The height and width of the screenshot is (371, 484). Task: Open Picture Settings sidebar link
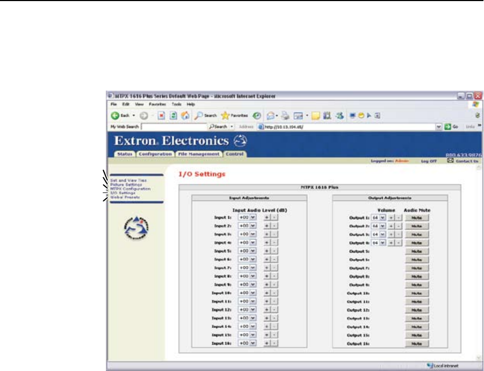(126, 184)
